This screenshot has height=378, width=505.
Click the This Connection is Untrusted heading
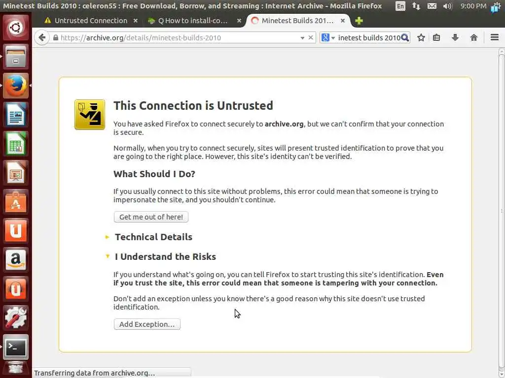(x=193, y=105)
